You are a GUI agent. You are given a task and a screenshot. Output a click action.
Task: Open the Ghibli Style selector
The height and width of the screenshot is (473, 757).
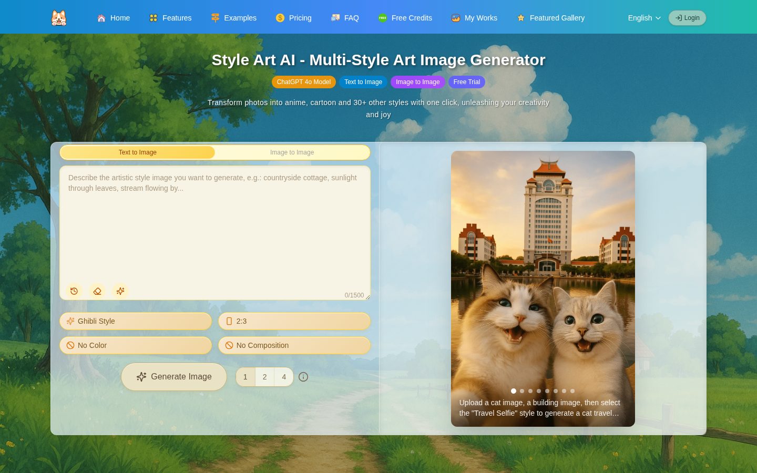tap(136, 321)
